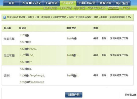Click the 投诉 group administrator account
The image size is (137, 99).
73,75
